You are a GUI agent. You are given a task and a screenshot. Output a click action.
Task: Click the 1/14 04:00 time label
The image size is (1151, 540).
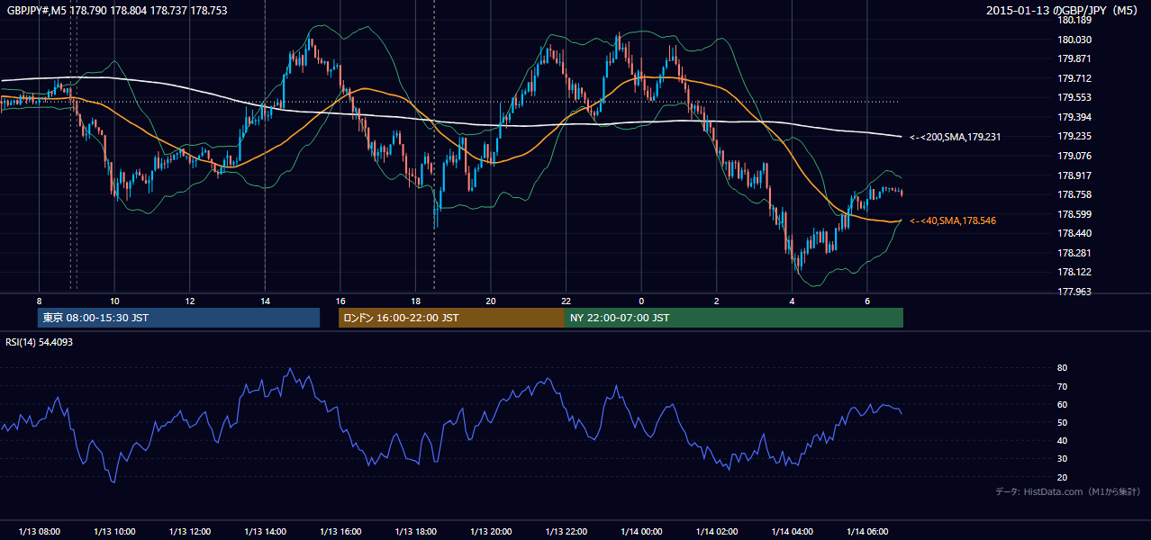[792, 532]
